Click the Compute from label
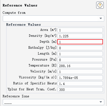The image size is (107, 106). click(x=14, y=13)
